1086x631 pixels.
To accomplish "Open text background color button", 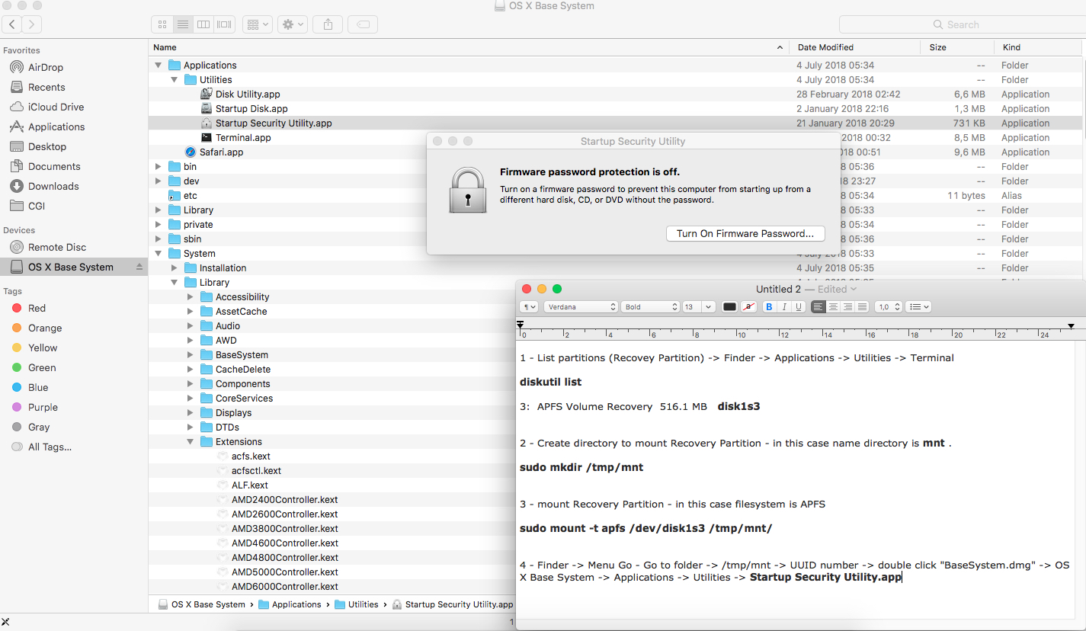I will (748, 307).
